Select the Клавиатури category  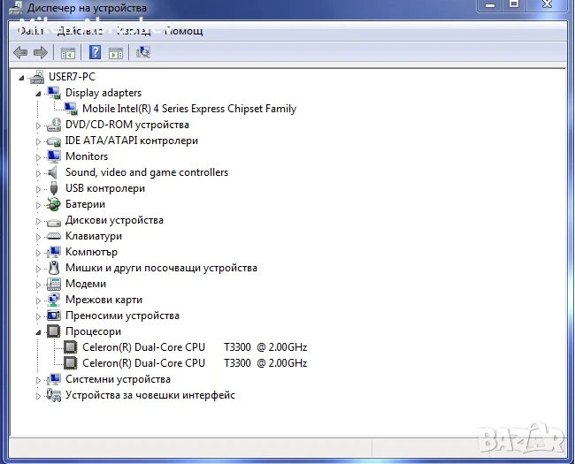coord(94,236)
